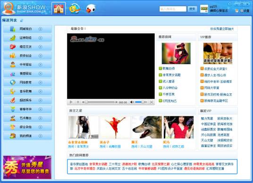The image size is (253, 183).
Task: Open the VIP room 网络大学堂
Action: pyautogui.click(x=211, y=88)
